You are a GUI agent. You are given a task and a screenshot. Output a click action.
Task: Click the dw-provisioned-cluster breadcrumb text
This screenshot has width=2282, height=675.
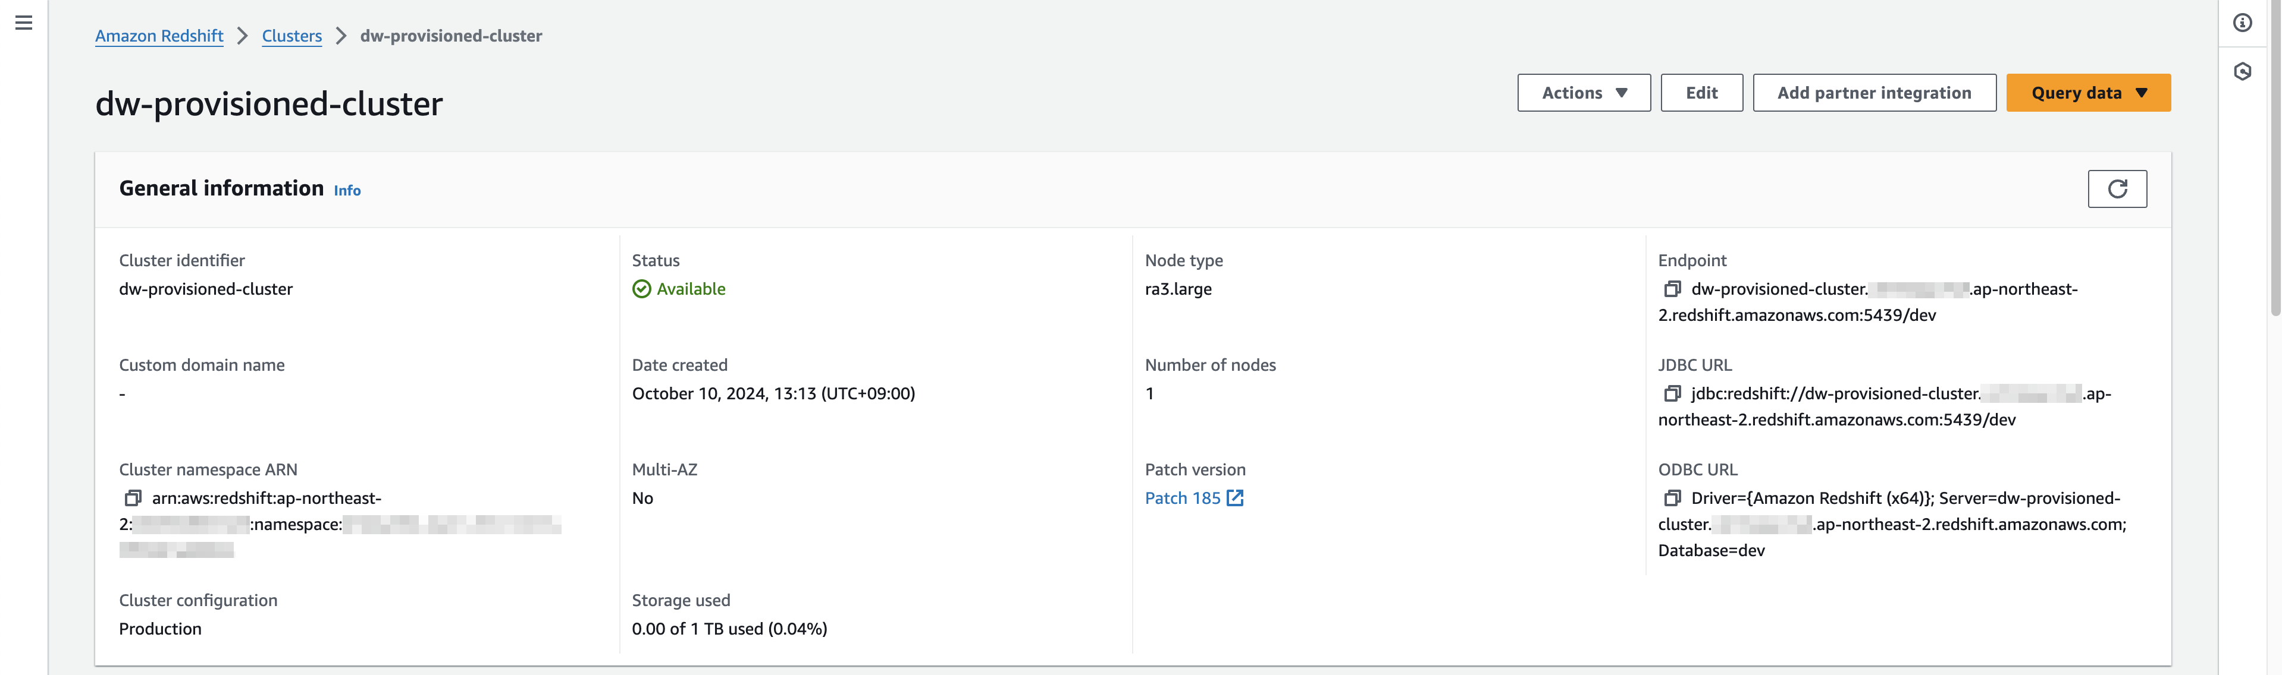coord(451,36)
